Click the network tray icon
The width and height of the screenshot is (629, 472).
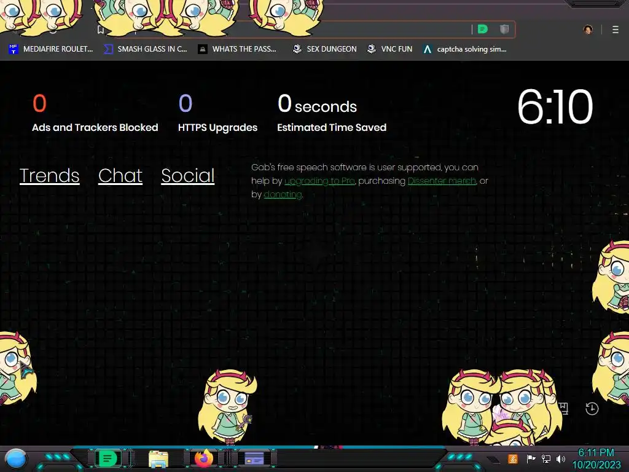coord(546,458)
